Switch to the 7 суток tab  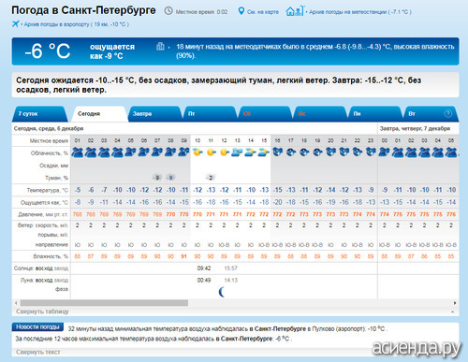40,114
